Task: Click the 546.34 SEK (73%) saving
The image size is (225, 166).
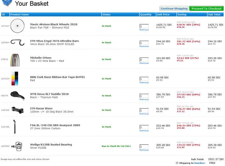Action: (188, 126)
